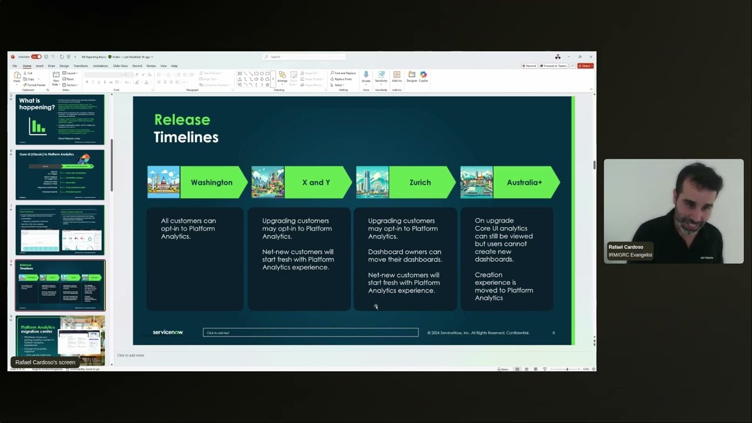This screenshot has height=423, width=752.
Task: Click the Zurich arrow shape
Action: point(422,182)
